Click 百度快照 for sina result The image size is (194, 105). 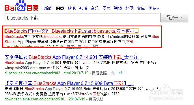(x=96, y=99)
